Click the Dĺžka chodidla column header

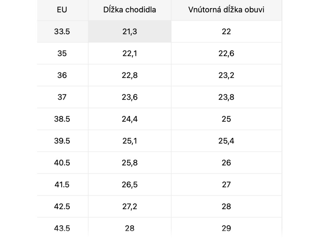point(130,10)
